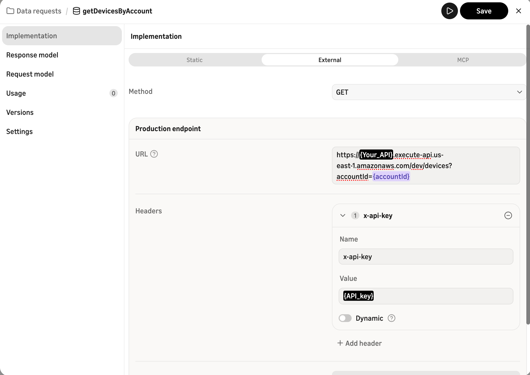Viewport: 530px width, 375px height.
Task: Select Implementation in the sidebar
Action: click(62, 36)
